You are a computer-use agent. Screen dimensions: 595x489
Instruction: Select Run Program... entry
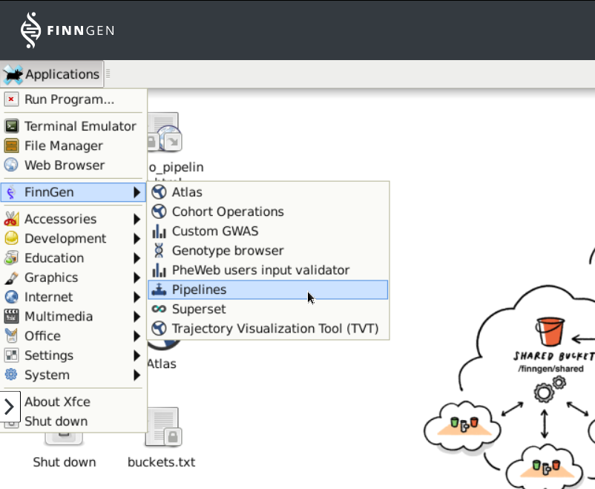tap(69, 99)
